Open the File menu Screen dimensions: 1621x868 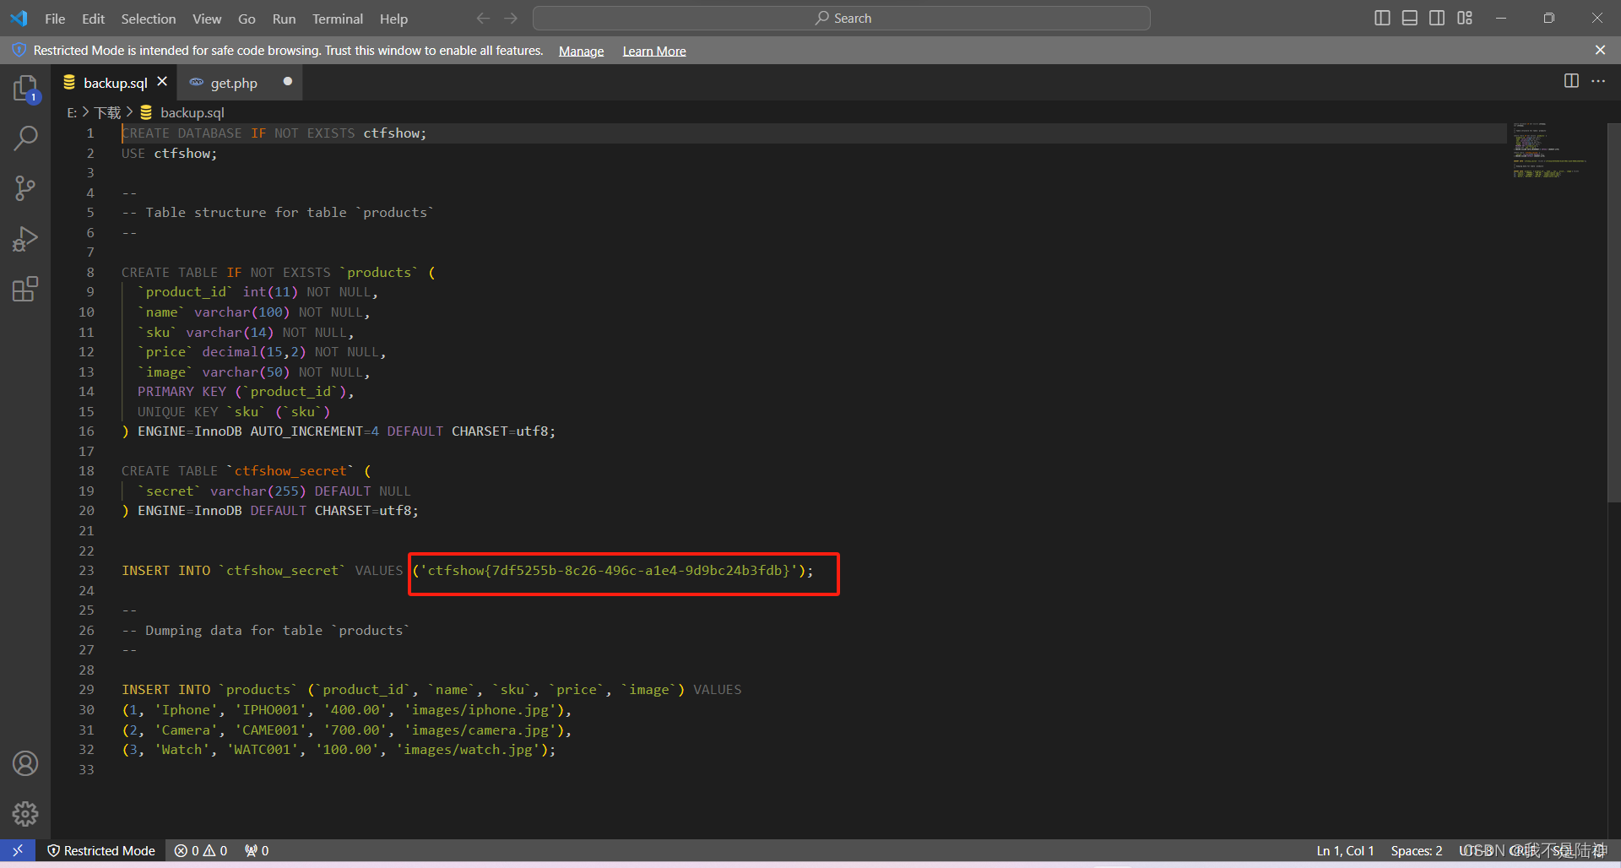55,19
